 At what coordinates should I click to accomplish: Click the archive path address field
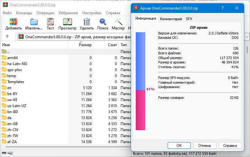pos(74,37)
